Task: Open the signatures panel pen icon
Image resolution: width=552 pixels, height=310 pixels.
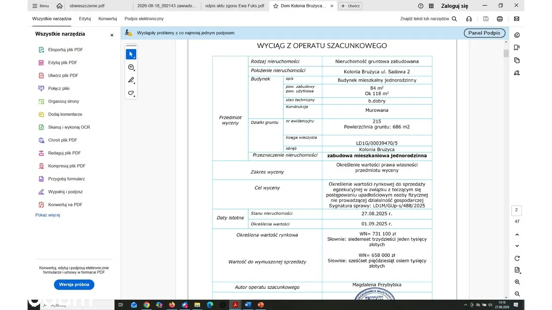Action: (x=517, y=73)
